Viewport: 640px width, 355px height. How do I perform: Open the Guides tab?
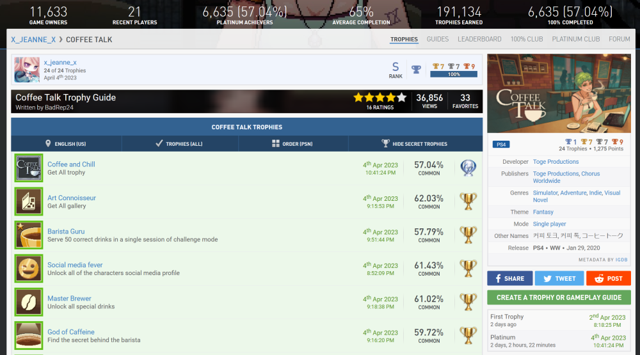pyautogui.click(x=438, y=39)
